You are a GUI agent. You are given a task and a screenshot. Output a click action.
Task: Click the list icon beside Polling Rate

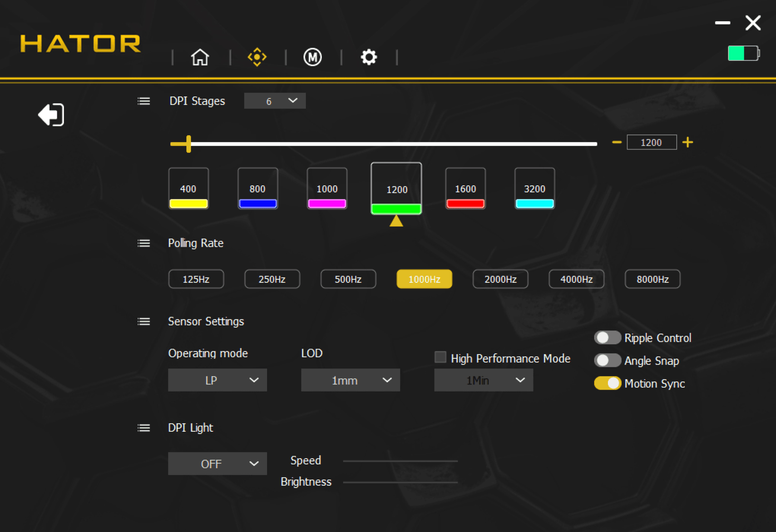[x=144, y=243]
